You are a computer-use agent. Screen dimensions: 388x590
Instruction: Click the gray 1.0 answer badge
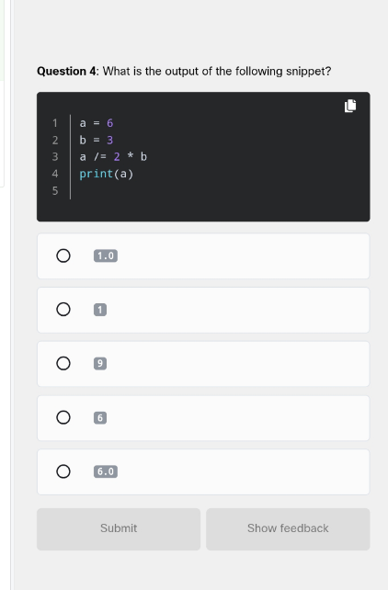coord(106,255)
